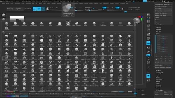The image size is (175, 98).
Task: Select the Spiral brush
Action: [24, 84]
